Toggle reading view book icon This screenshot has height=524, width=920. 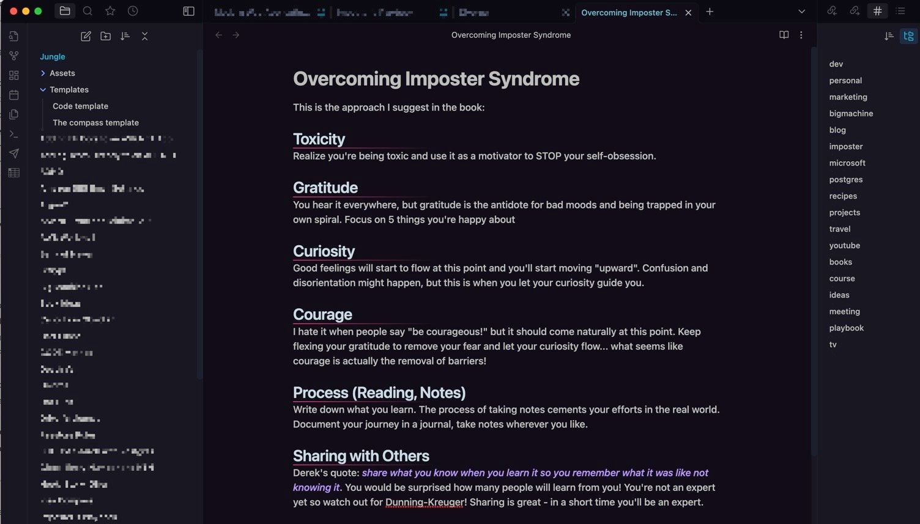(784, 35)
